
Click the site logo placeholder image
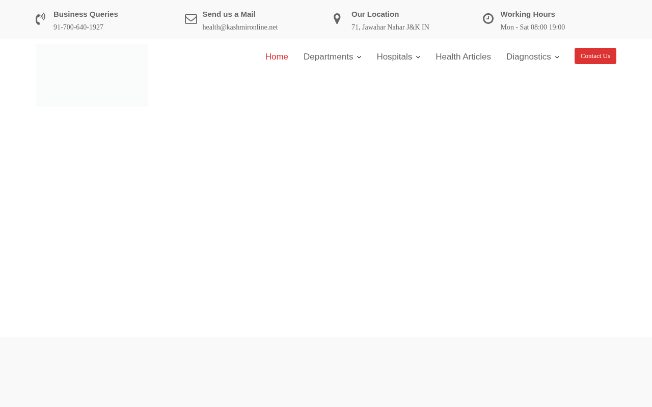(x=92, y=75)
